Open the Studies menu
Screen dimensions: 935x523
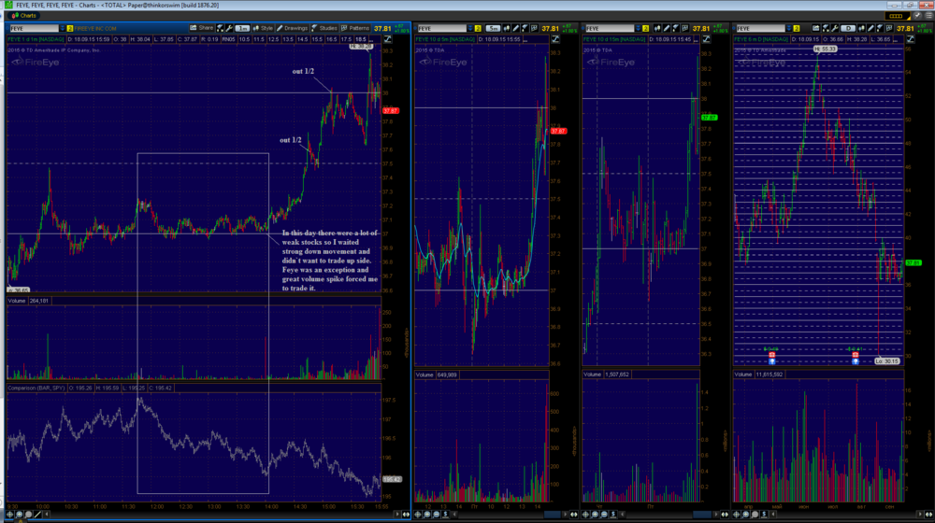324,28
